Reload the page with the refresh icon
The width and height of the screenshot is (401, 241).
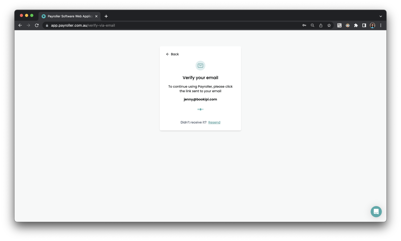pyautogui.click(x=37, y=25)
